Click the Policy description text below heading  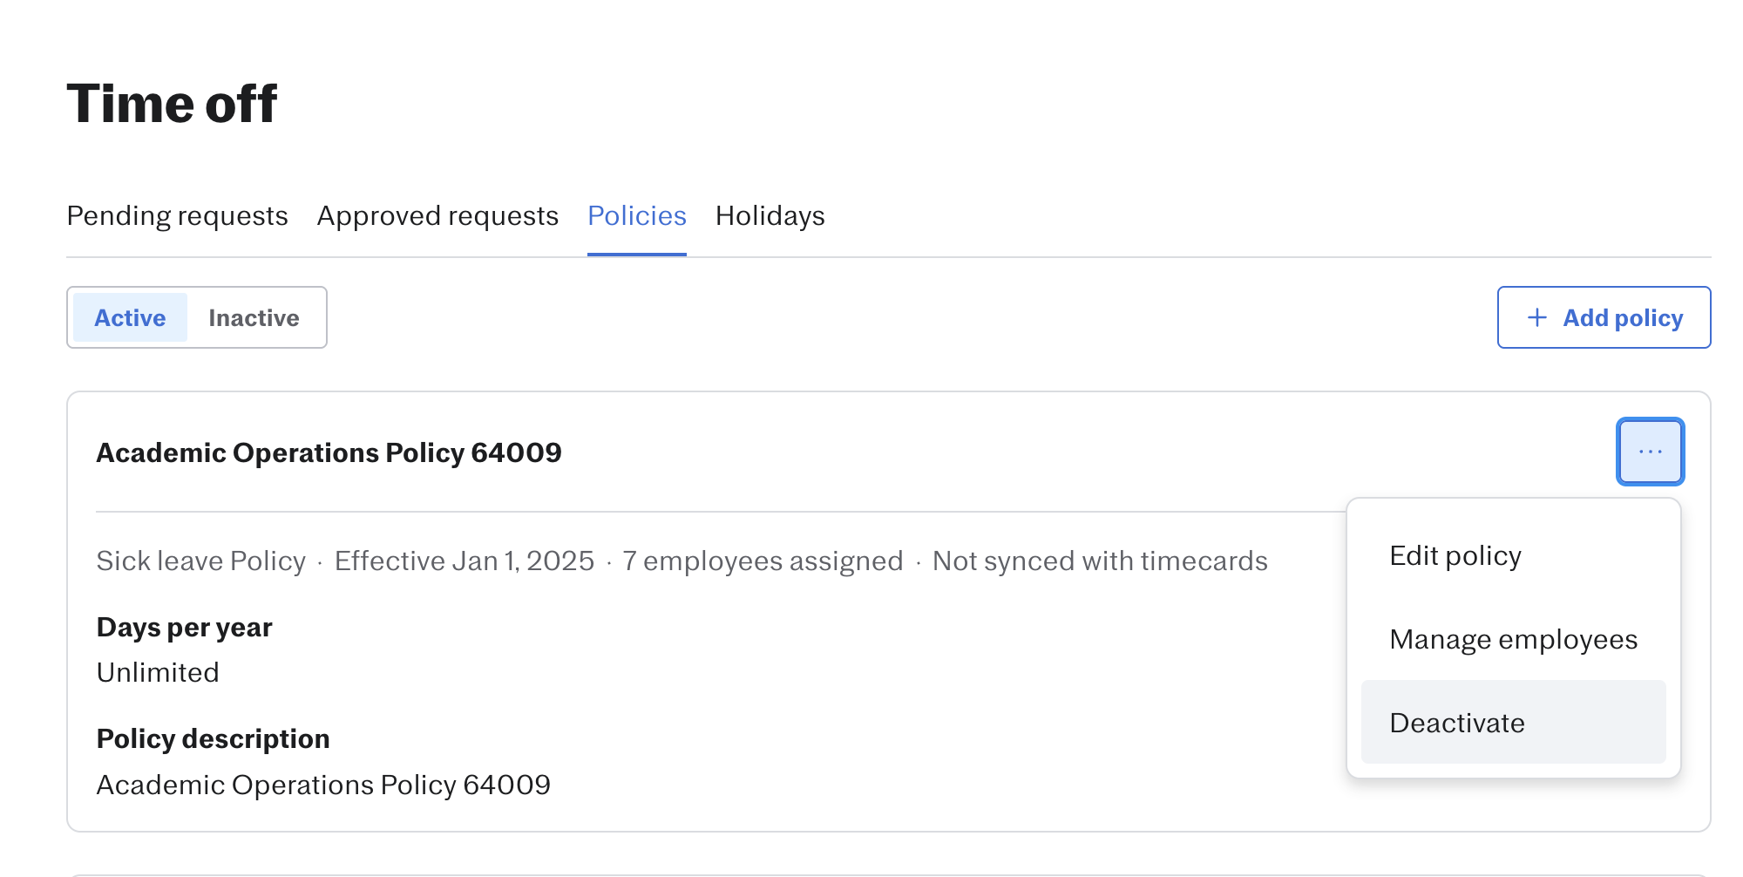tap(323, 785)
